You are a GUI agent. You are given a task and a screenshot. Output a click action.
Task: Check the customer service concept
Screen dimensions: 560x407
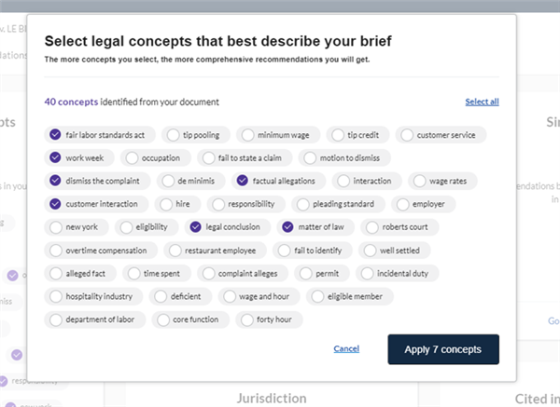click(x=441, y=135)
